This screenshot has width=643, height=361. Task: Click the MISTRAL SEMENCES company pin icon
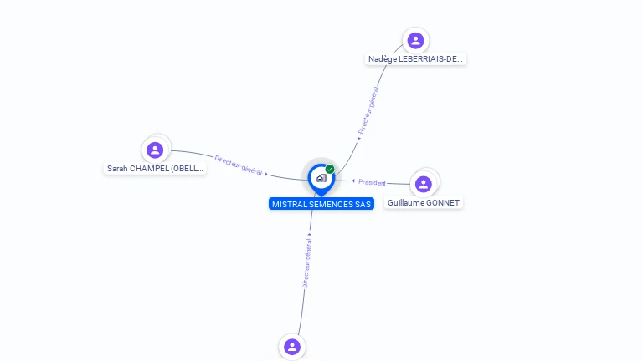(x=321, y=180)
